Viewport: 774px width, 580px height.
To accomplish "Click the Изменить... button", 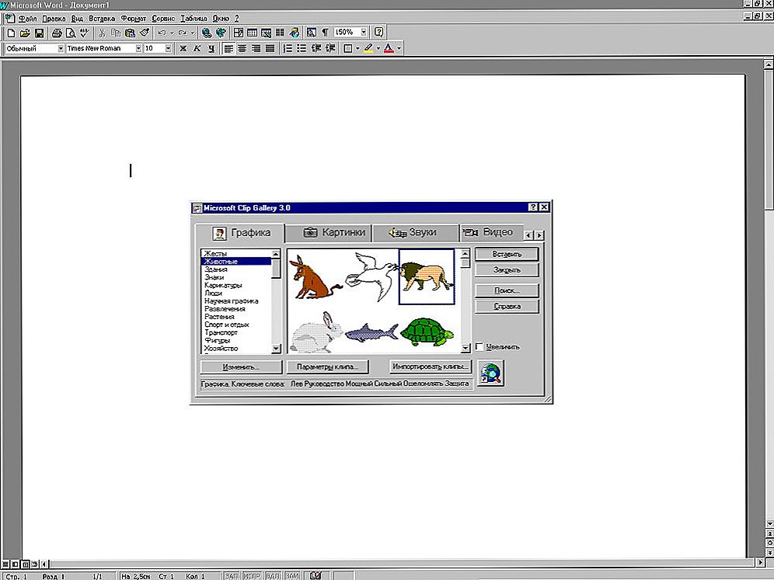I will [241, 367].
